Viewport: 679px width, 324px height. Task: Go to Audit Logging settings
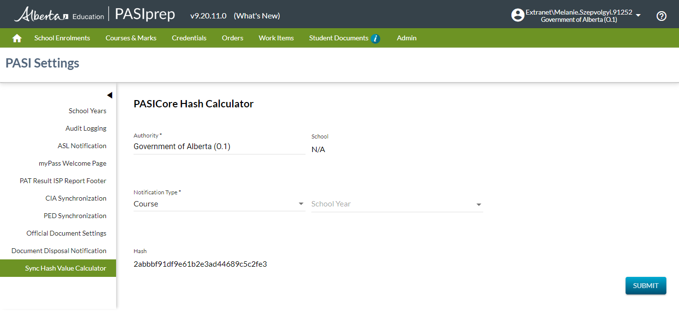[86, 128]
